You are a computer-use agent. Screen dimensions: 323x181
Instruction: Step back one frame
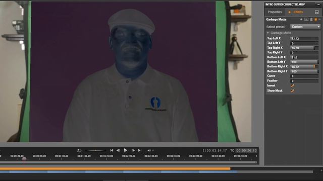pos(118,150)
